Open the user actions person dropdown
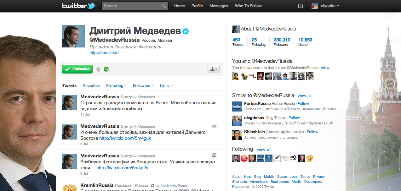 point(213,69)
